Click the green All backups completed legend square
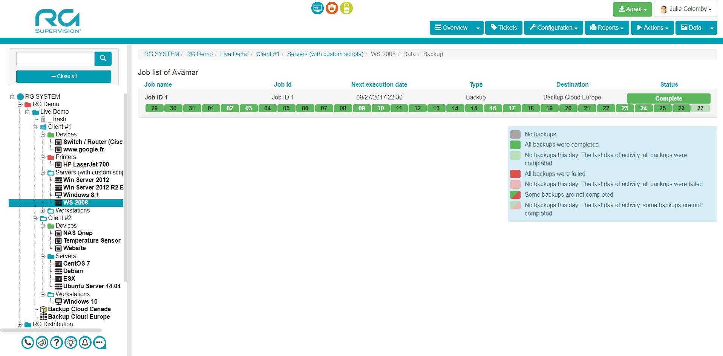This screenshot has height=356, width=723. (515, 145)
